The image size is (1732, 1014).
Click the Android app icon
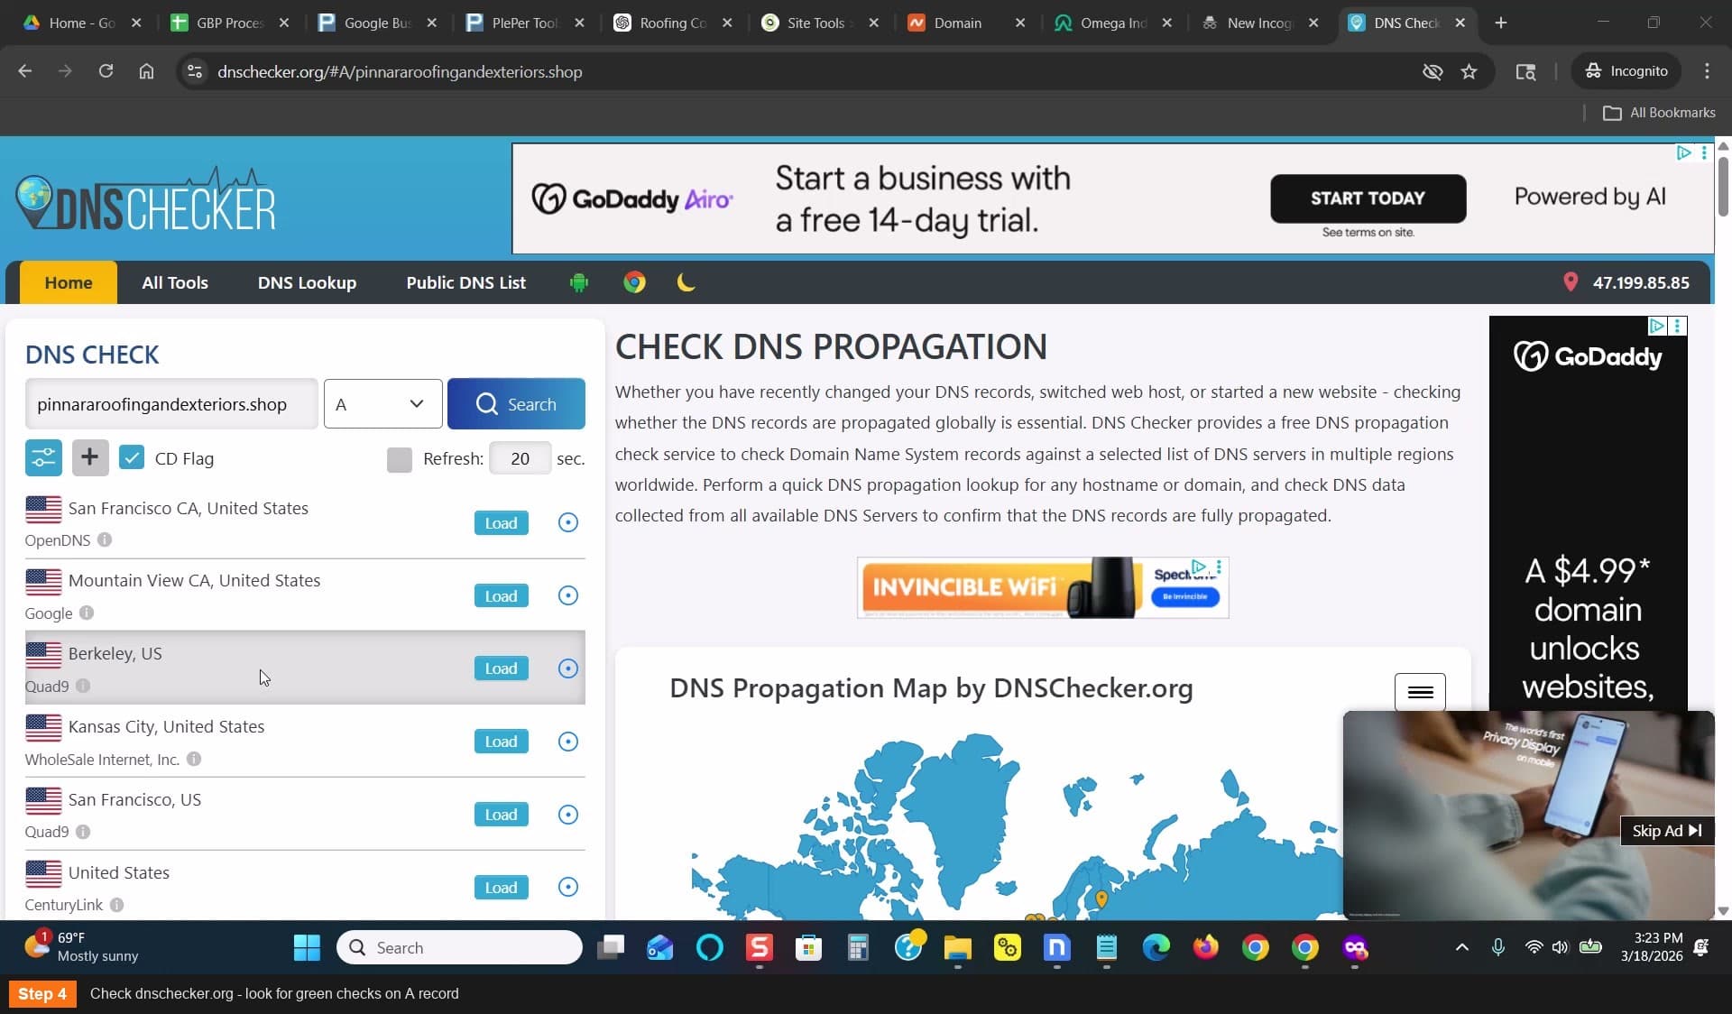(x=579, y=282)
